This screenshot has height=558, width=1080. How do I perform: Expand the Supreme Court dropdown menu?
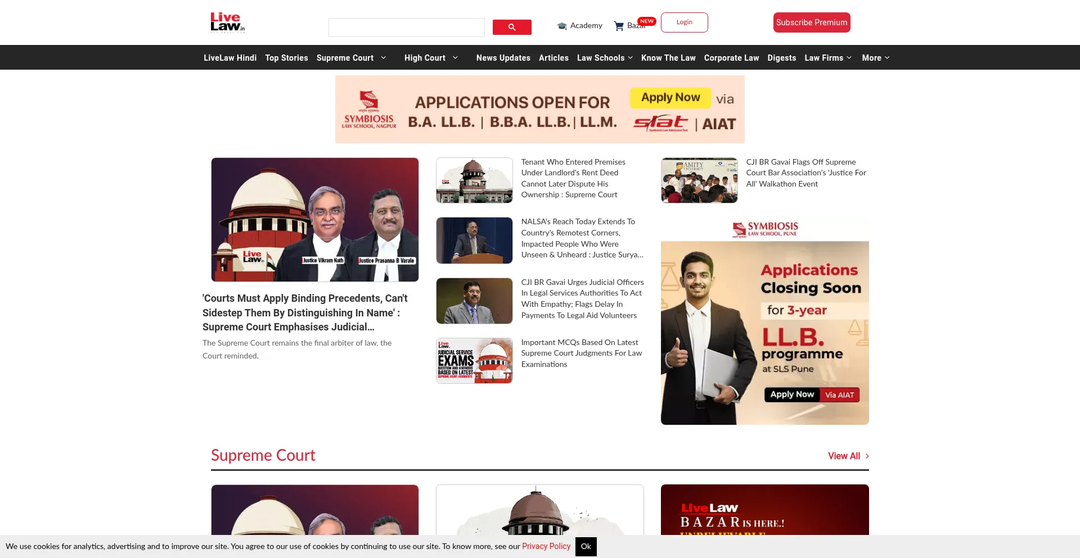click(384, 58)
